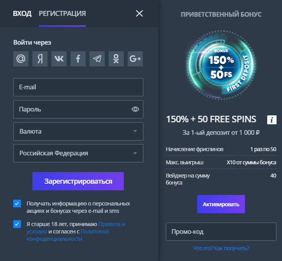282x261 pixels.
Task: Uncheck receiving promo info by e-mail and sms
Action: (17, 204)
